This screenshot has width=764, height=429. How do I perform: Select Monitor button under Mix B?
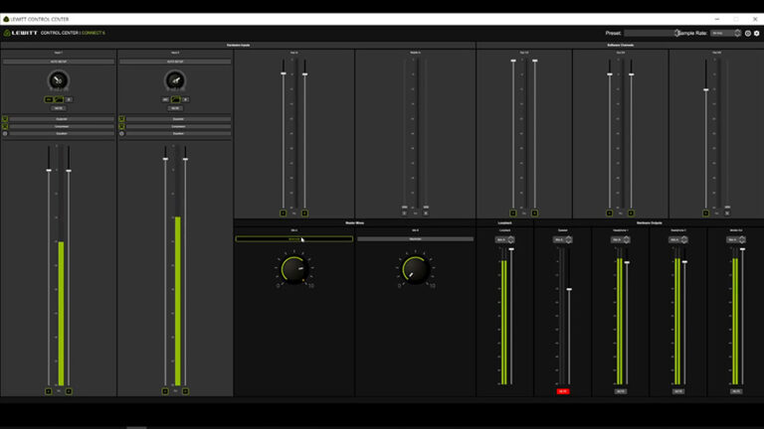(x=415, y=238)
